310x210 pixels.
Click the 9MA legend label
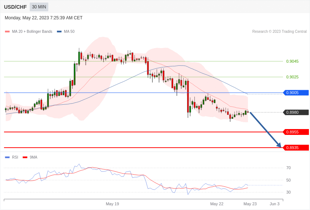tap(34, 157)
